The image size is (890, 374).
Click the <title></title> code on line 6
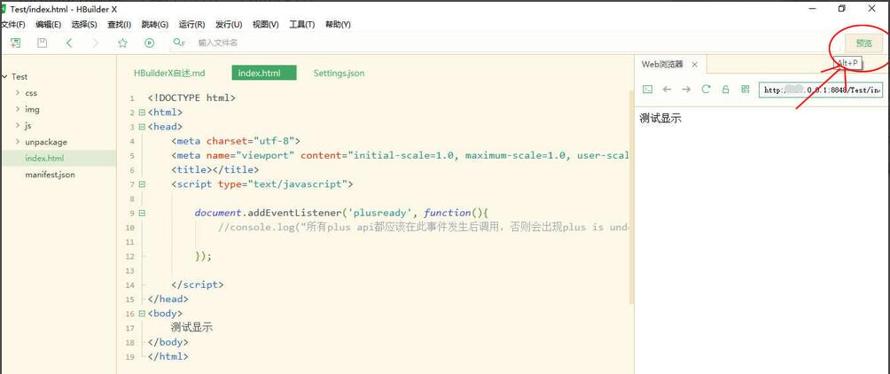[x=215, y=169]
